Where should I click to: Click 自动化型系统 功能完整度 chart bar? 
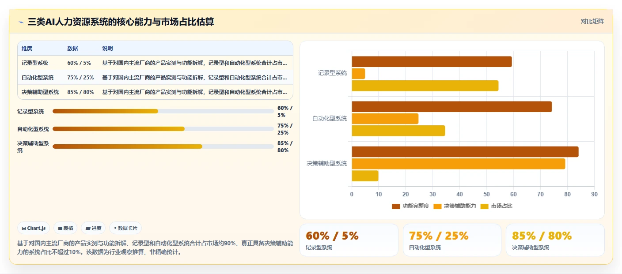point(451,107)
